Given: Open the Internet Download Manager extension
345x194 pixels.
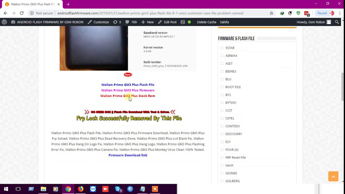Looking at the screenshot, I should pos(282,13).
